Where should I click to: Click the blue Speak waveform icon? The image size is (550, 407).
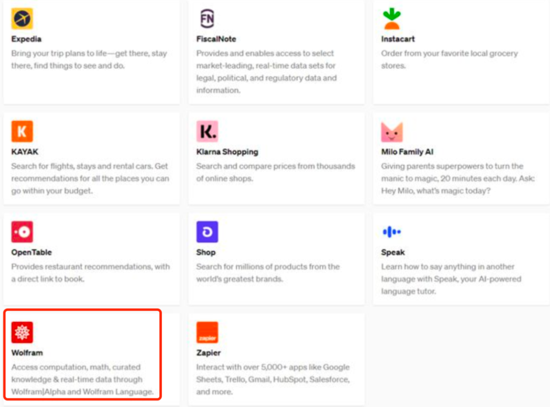coord(392,231)
